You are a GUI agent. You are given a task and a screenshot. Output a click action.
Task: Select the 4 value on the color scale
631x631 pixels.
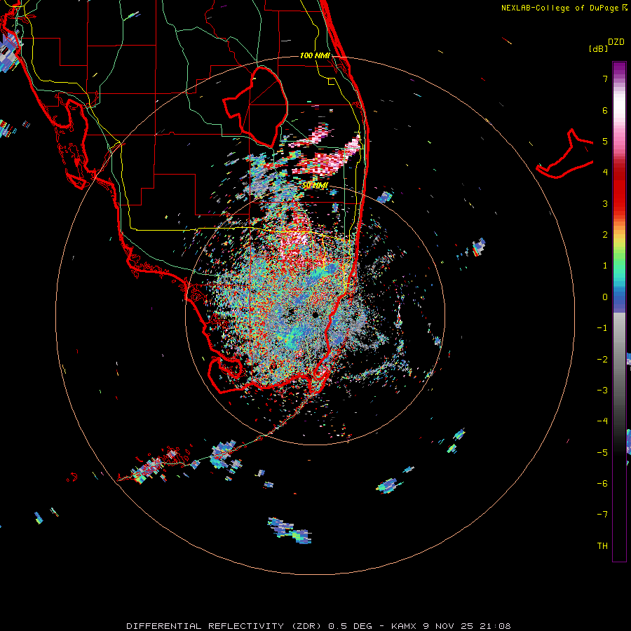point(605,172)
